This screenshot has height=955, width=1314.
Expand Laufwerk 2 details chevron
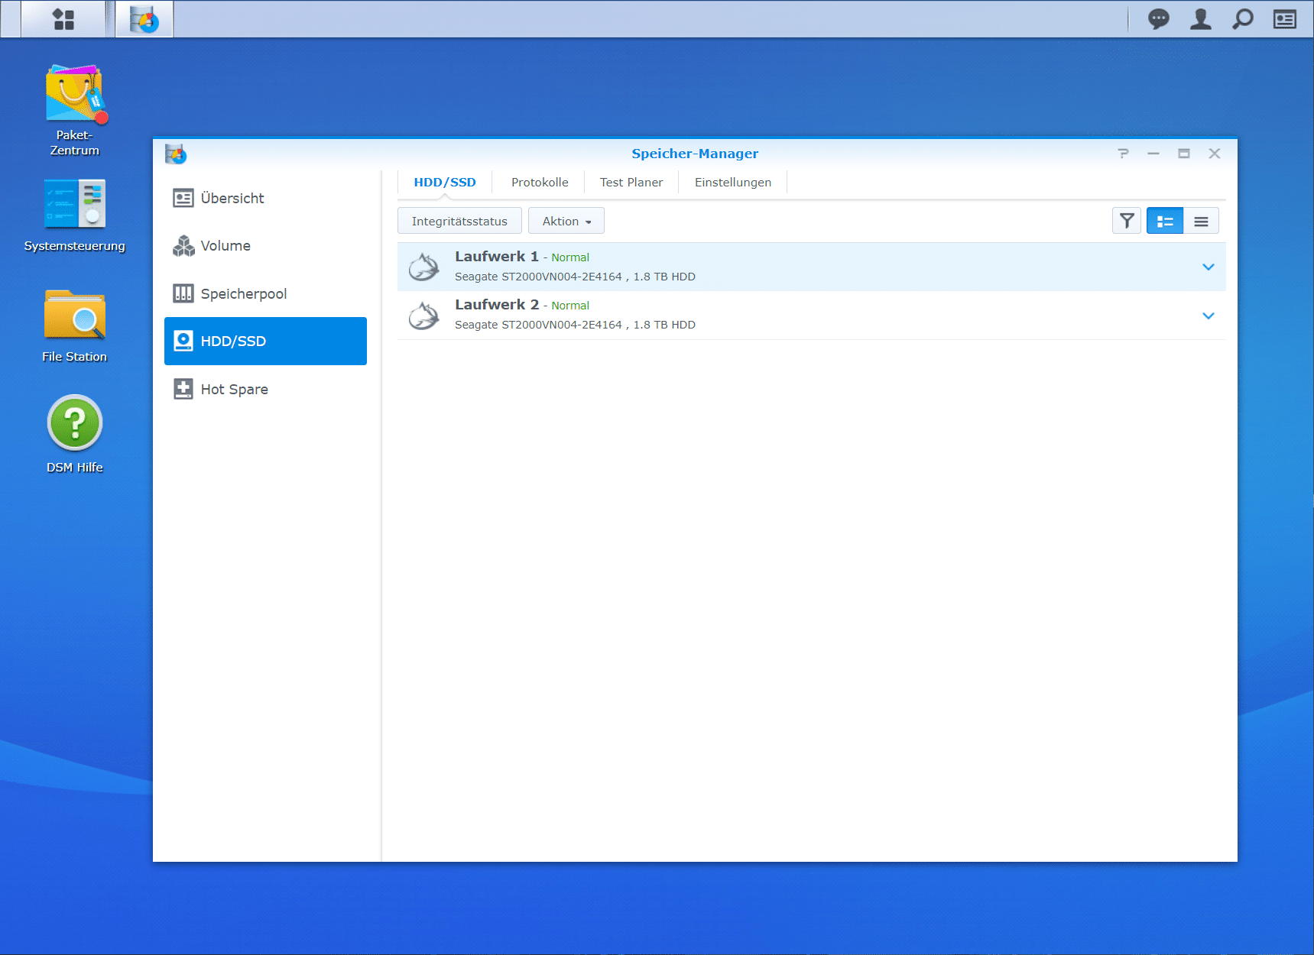(1208, 316)
